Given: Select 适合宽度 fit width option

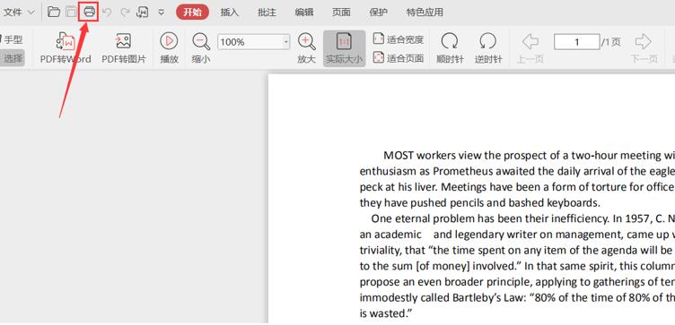Looking at the screenshot, I should [x=399, y=39].
